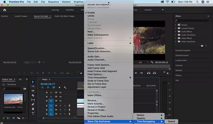Viewport: 213px width, 124px height.
Task: Toggle timeline Snap magnet icon
Action: point(48,87)
